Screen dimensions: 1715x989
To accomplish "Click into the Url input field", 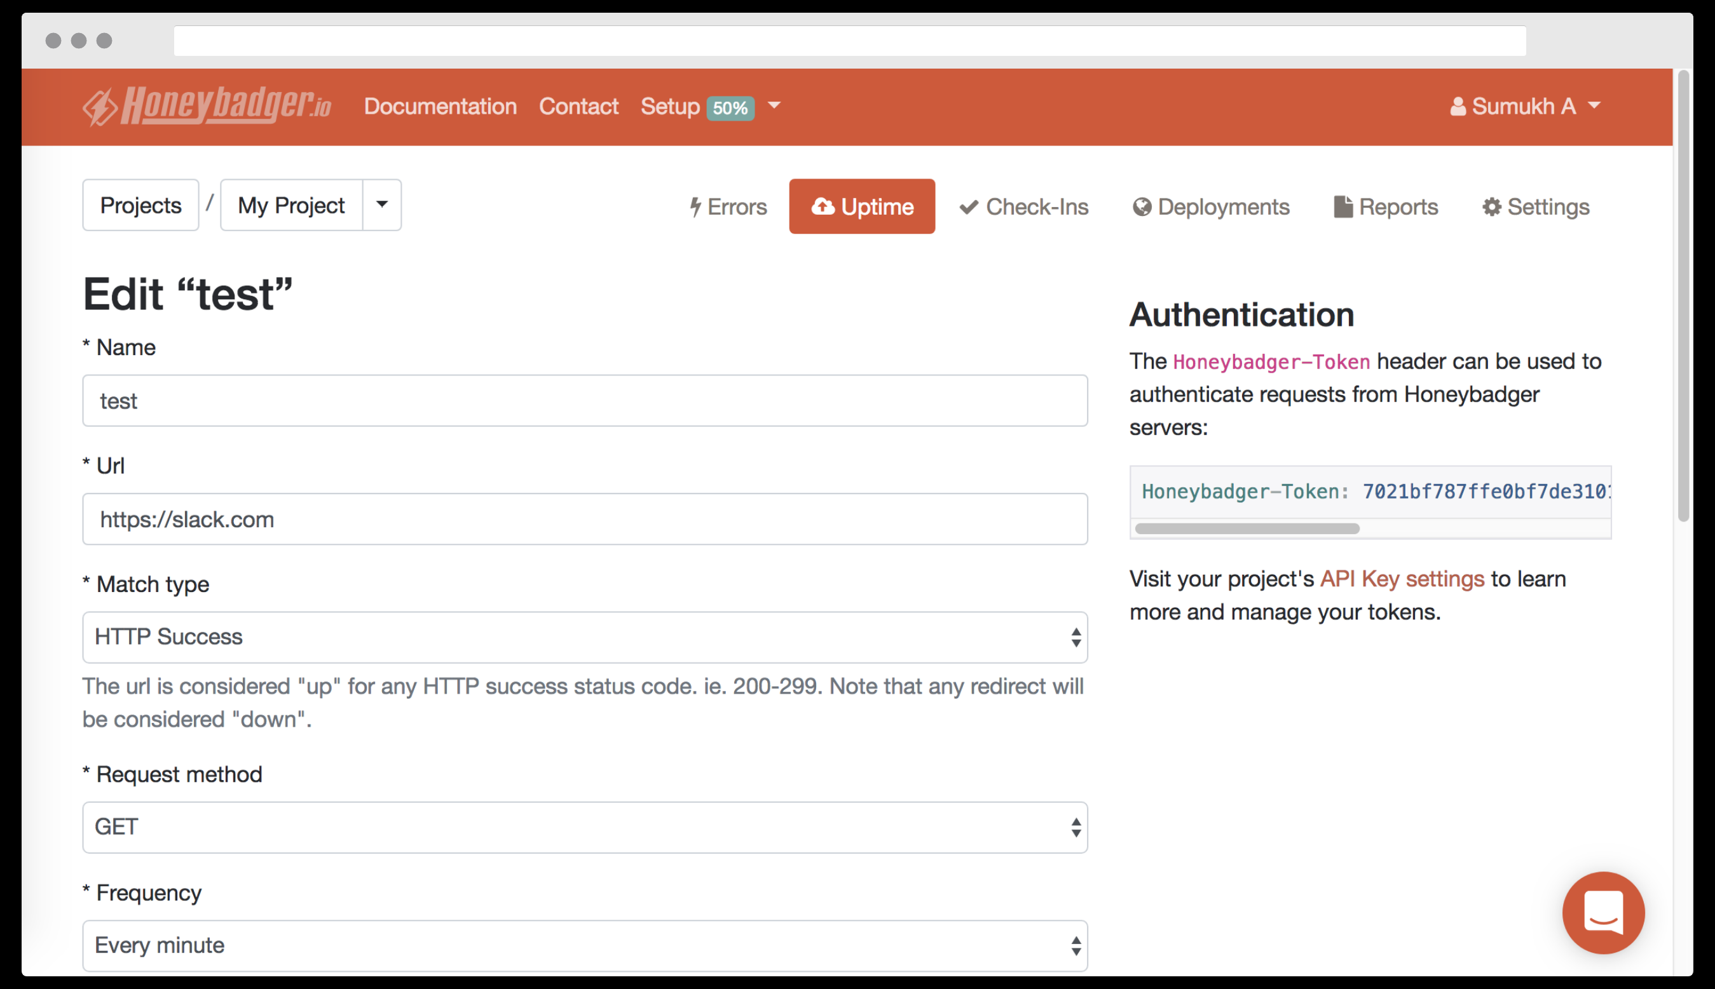I will 585,519.
